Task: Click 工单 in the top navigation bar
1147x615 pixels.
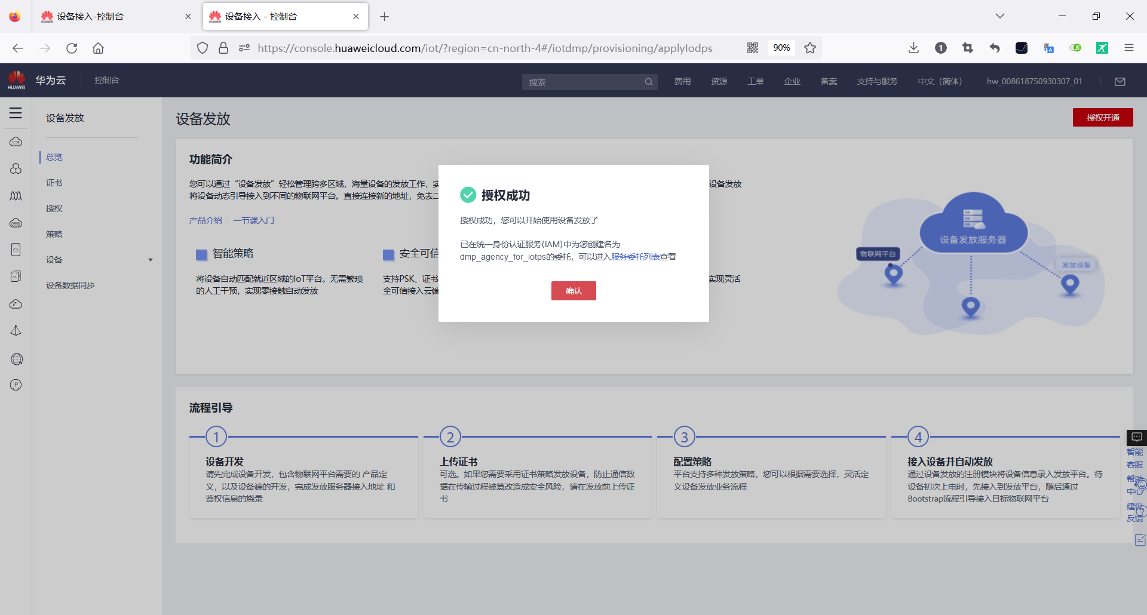Action: [755, 81]
